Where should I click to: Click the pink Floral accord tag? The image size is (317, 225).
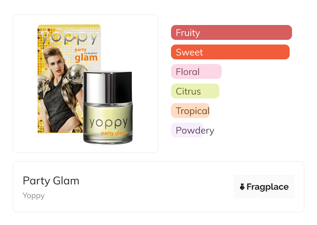click(x=196, y=72)
